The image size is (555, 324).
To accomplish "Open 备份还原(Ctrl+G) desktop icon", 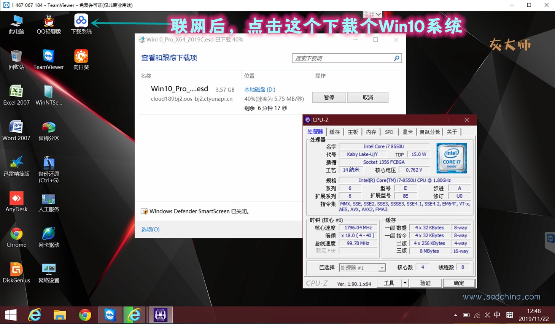I will (x=49, y=170).
